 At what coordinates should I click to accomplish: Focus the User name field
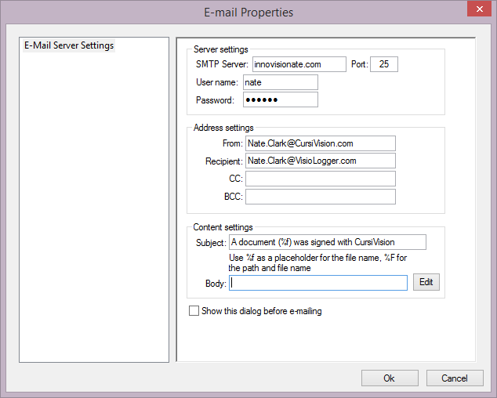coord(280,82)
